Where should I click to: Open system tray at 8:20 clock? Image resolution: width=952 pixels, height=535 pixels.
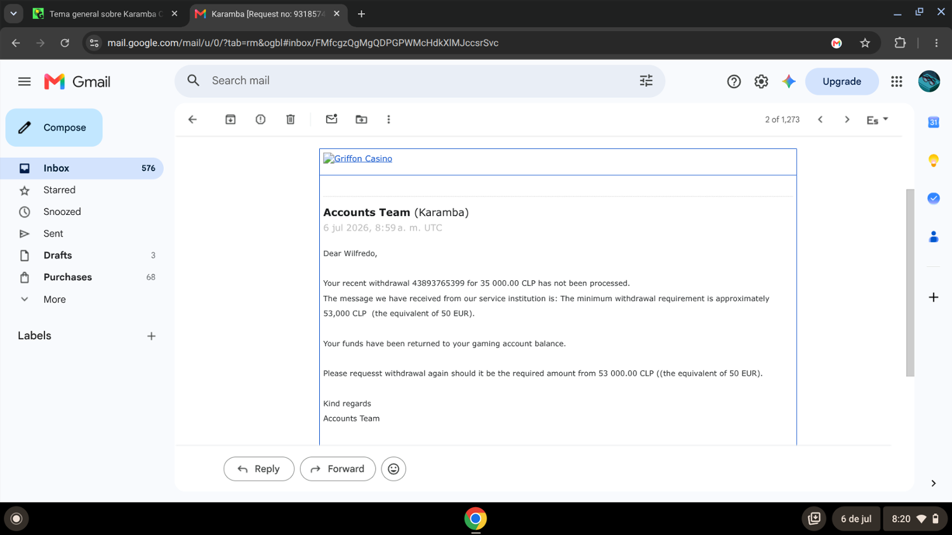coord(915,519)
